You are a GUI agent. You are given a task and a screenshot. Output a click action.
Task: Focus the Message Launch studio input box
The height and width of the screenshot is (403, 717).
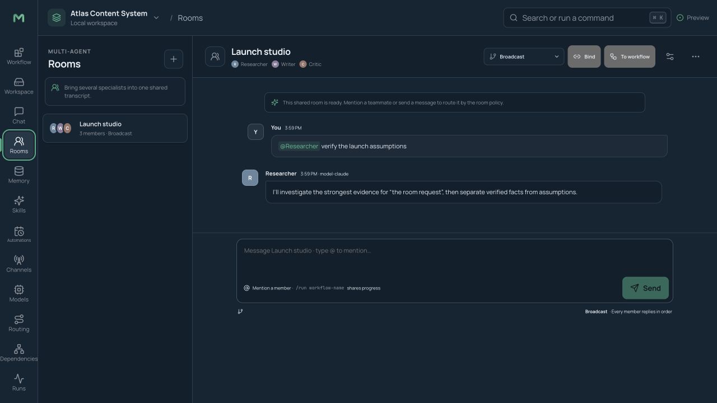pos(455,259)
